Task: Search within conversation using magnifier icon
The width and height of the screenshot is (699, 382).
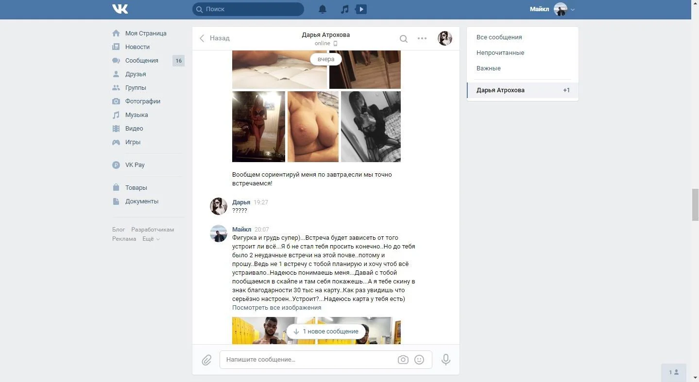Action: coord(404,39)
